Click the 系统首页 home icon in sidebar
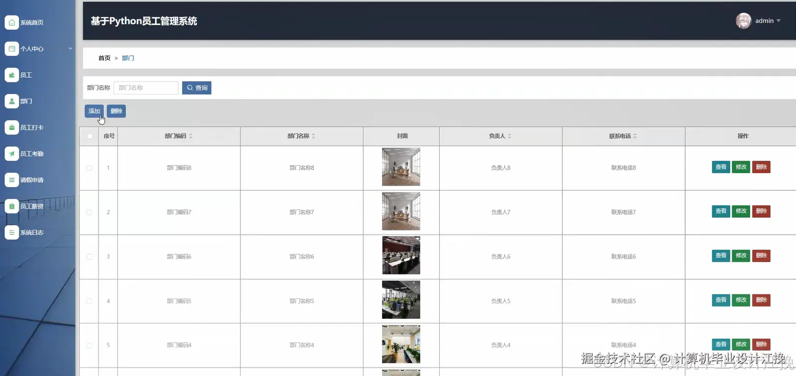Screen dimensions: 796x376 12,22
